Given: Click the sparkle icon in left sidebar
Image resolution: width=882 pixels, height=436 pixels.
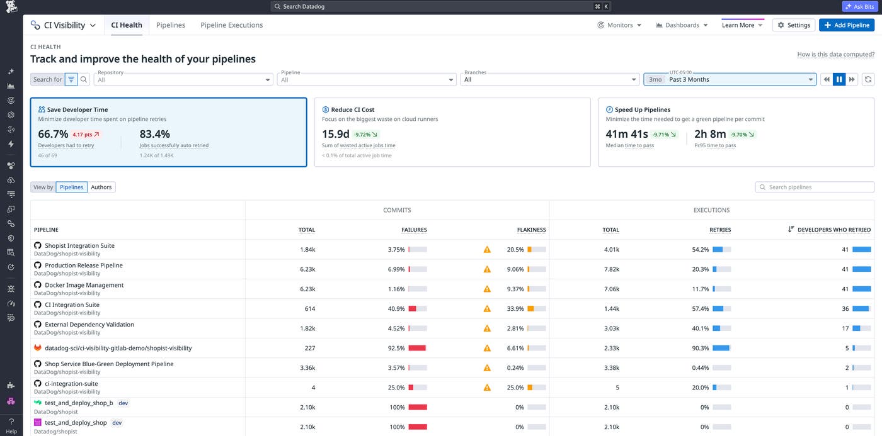Looking at the screenshot, I should tap(11, 72).
